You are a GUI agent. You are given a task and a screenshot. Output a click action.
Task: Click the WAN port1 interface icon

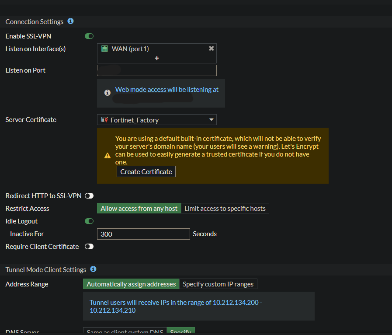(104, 49)
